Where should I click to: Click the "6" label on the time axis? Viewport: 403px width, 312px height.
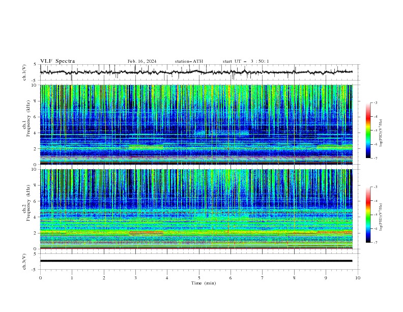(x=231, y=278)
